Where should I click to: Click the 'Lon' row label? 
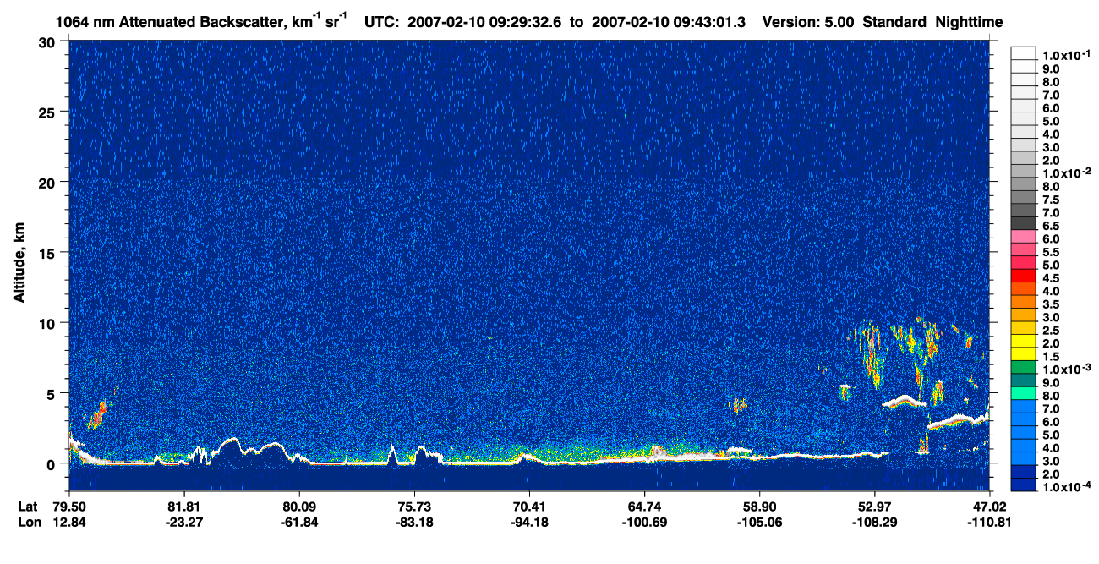(28, 522)
